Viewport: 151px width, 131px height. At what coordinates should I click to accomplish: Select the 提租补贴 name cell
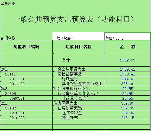tap(79, 118)
